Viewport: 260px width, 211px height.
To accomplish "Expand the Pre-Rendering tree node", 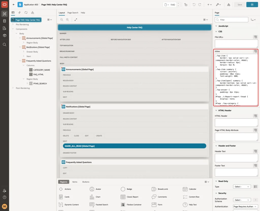I will pos(13,24).
